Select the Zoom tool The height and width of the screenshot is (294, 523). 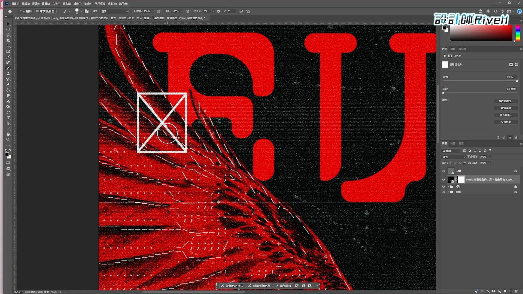(8, 140)
